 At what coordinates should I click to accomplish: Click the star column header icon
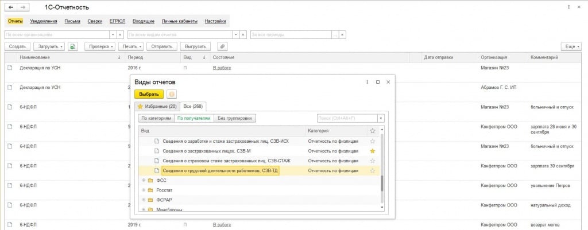[372, 131]
